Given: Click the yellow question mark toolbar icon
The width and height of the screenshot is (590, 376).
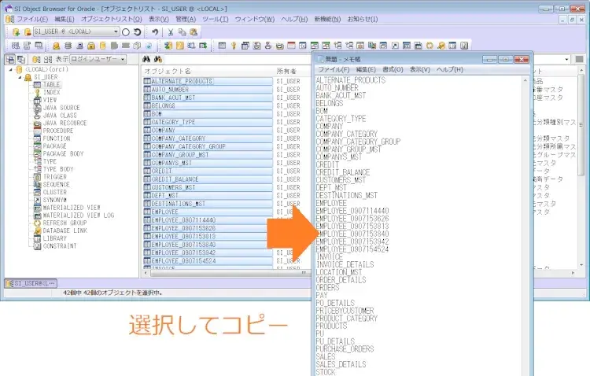Looking at the screenshot, I should (180, 46).
